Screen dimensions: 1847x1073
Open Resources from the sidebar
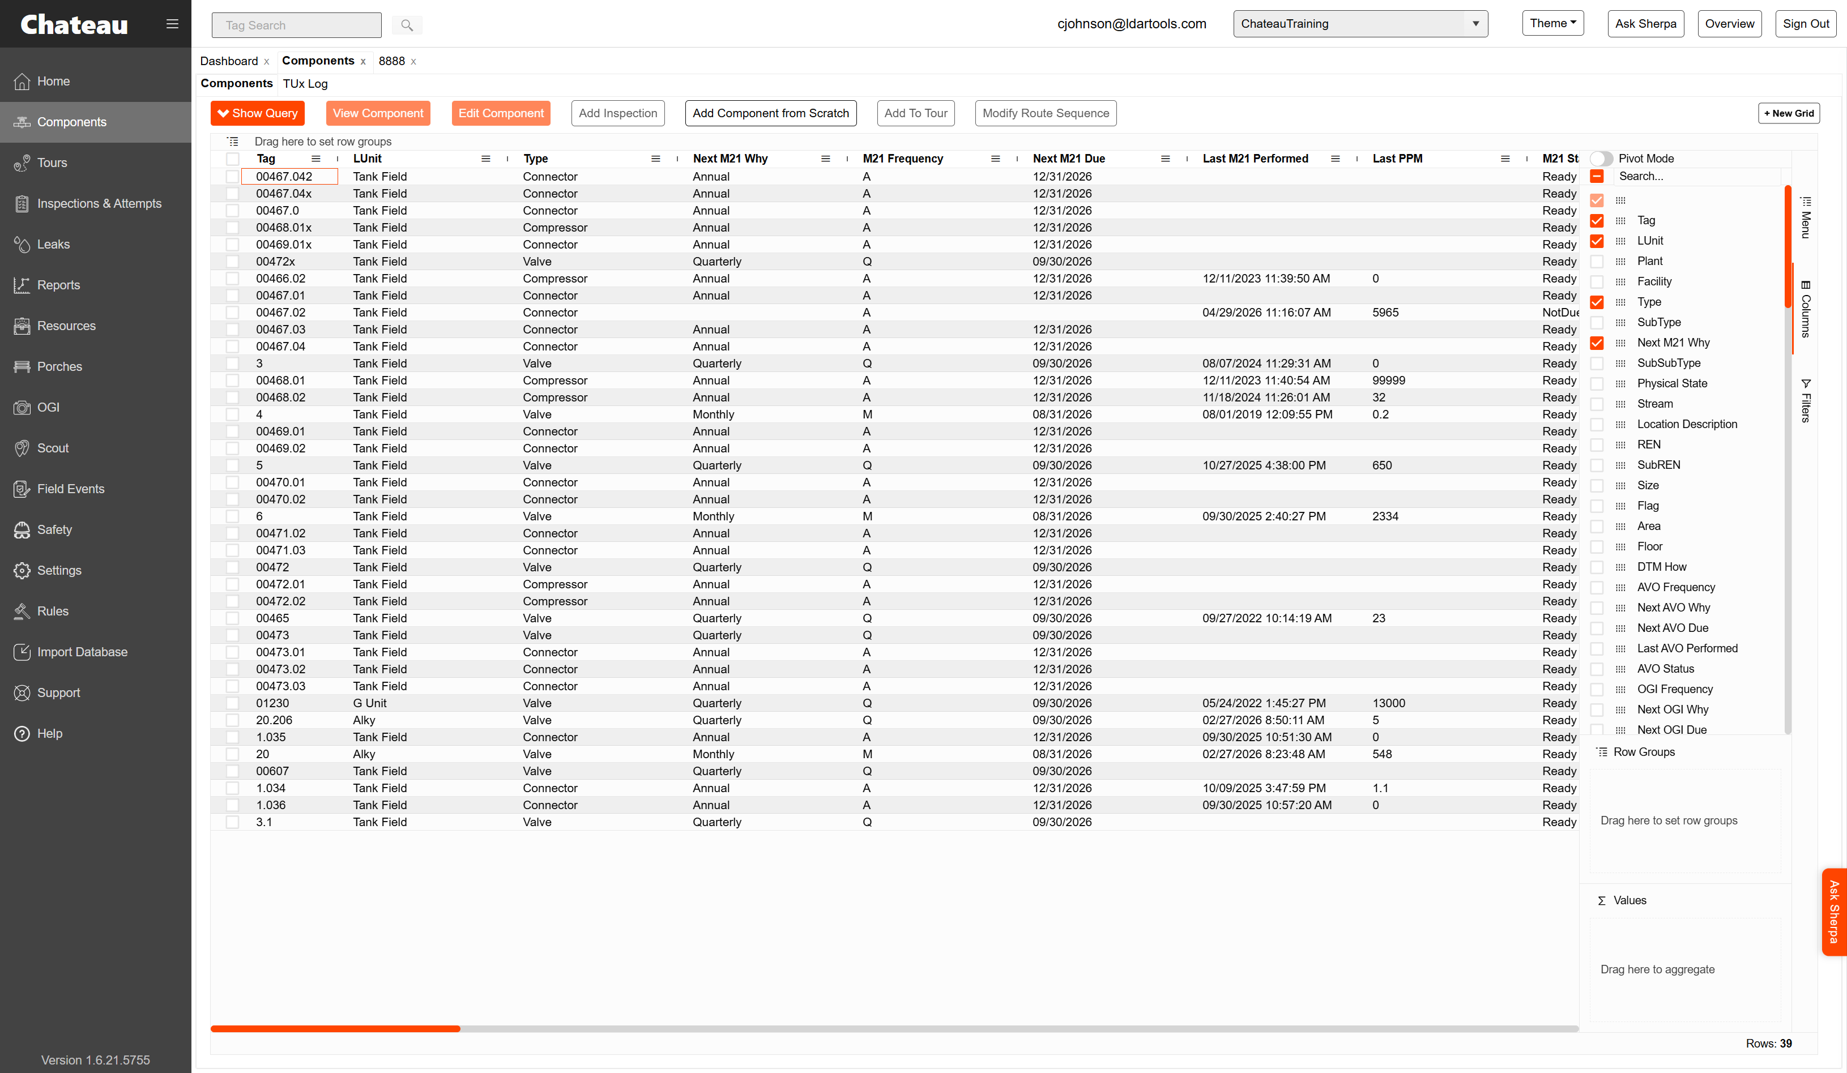point(95,326)
